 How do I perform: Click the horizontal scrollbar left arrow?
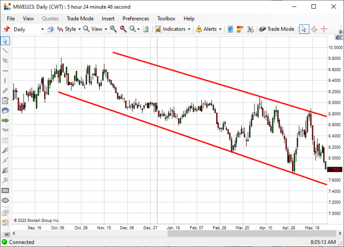(14, 233)
